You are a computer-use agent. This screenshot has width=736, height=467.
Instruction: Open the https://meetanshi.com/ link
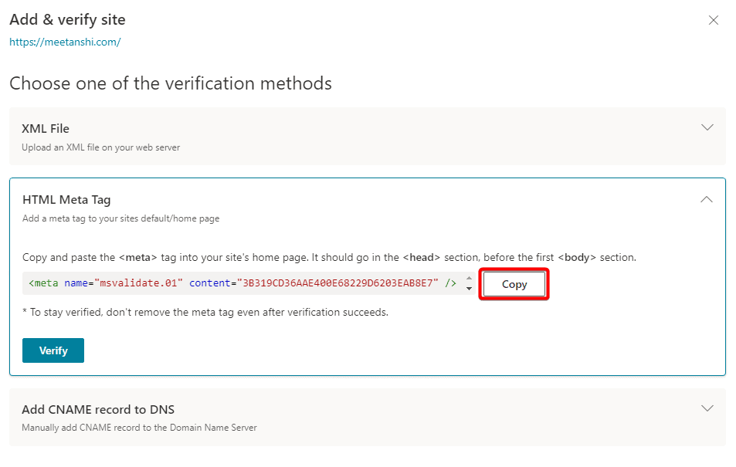pos(65,42)
